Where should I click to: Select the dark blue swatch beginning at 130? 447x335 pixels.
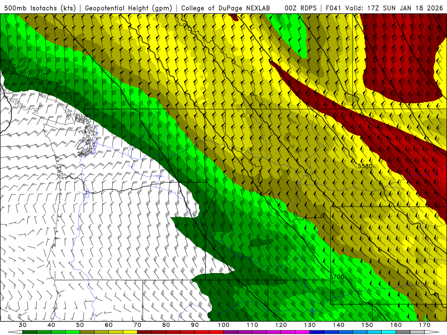pos(317,332)
